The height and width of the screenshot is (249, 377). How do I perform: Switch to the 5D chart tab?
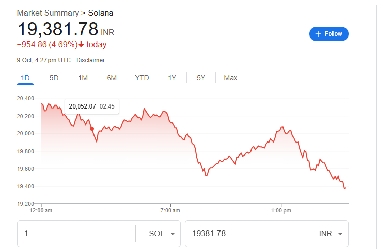point(54,78)
